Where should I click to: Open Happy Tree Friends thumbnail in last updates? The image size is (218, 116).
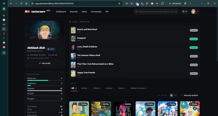(x=73, y=73)
